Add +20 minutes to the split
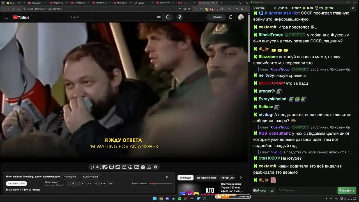The height and width of the screenshot is (202, 359). (x=111, y=183)
